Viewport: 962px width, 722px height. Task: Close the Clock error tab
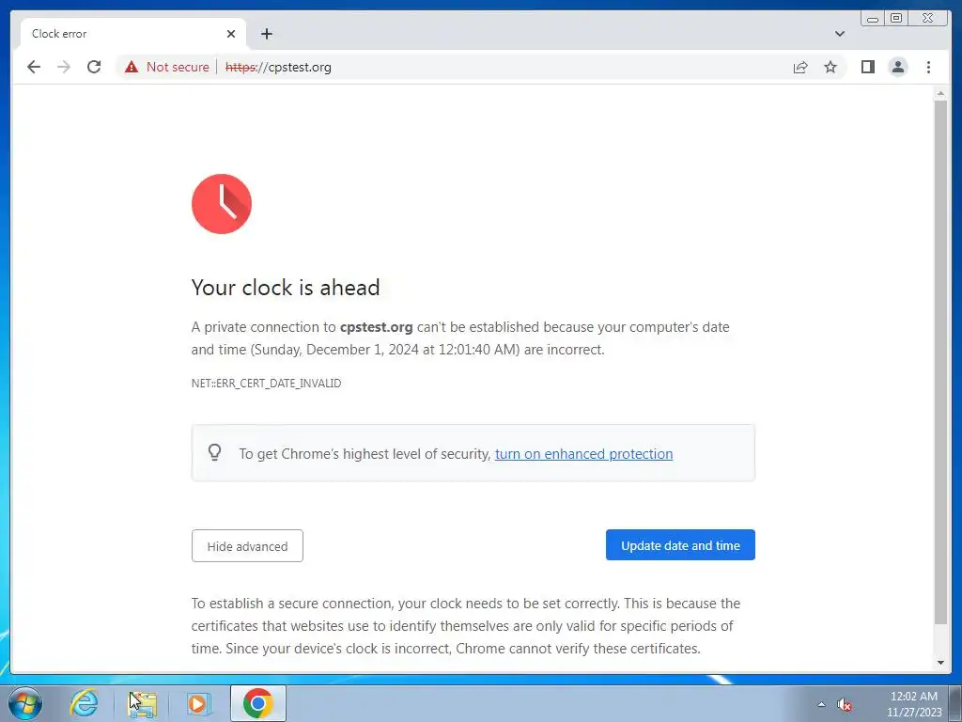point(231,34)
